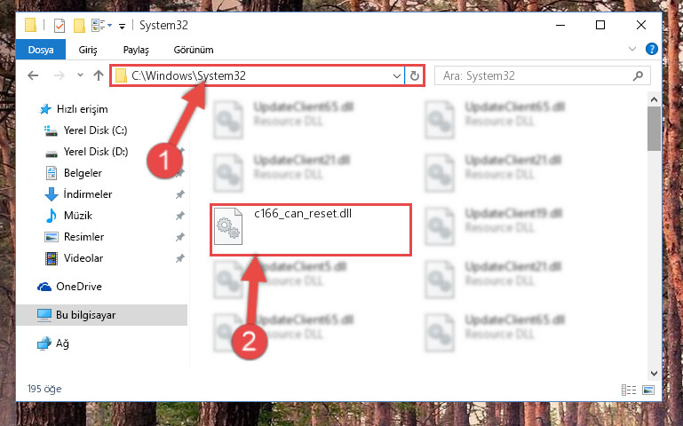Click the search magnifier icon
This screenshot has width=683, height=426.
click(x=638, y=75)
